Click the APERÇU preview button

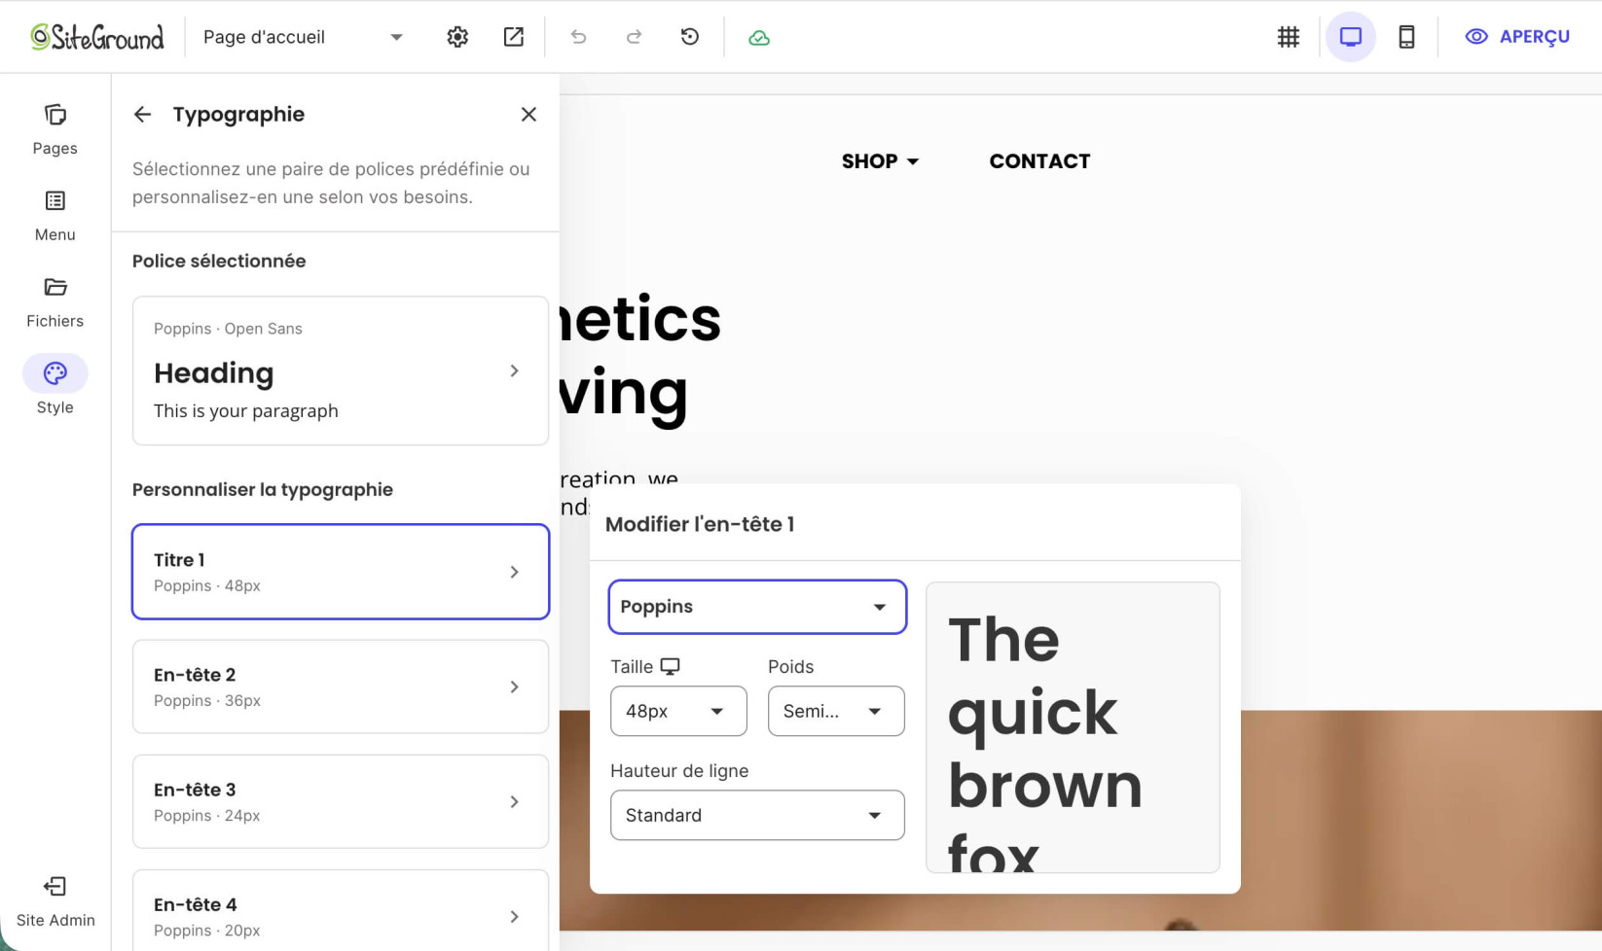pyautogui.click(x=1517, y=37)
